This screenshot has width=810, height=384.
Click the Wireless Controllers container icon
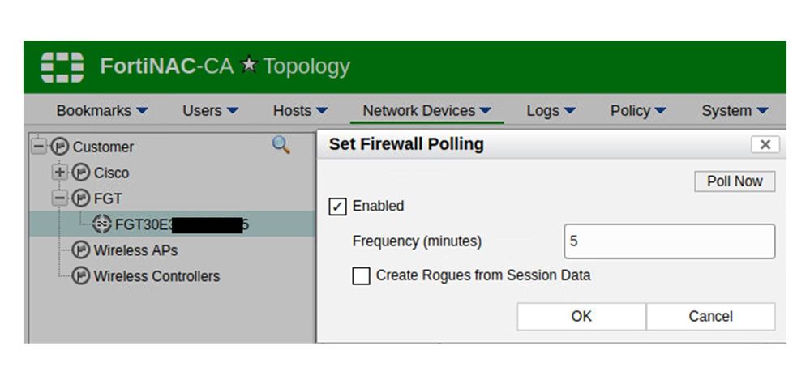pos(81,276)
